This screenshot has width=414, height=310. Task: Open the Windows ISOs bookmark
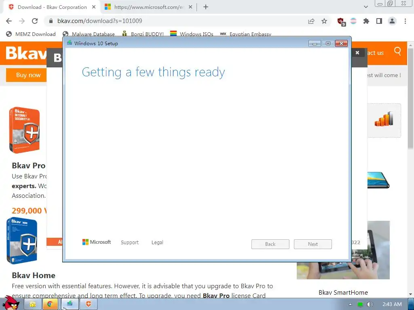[x=192, y=34]
